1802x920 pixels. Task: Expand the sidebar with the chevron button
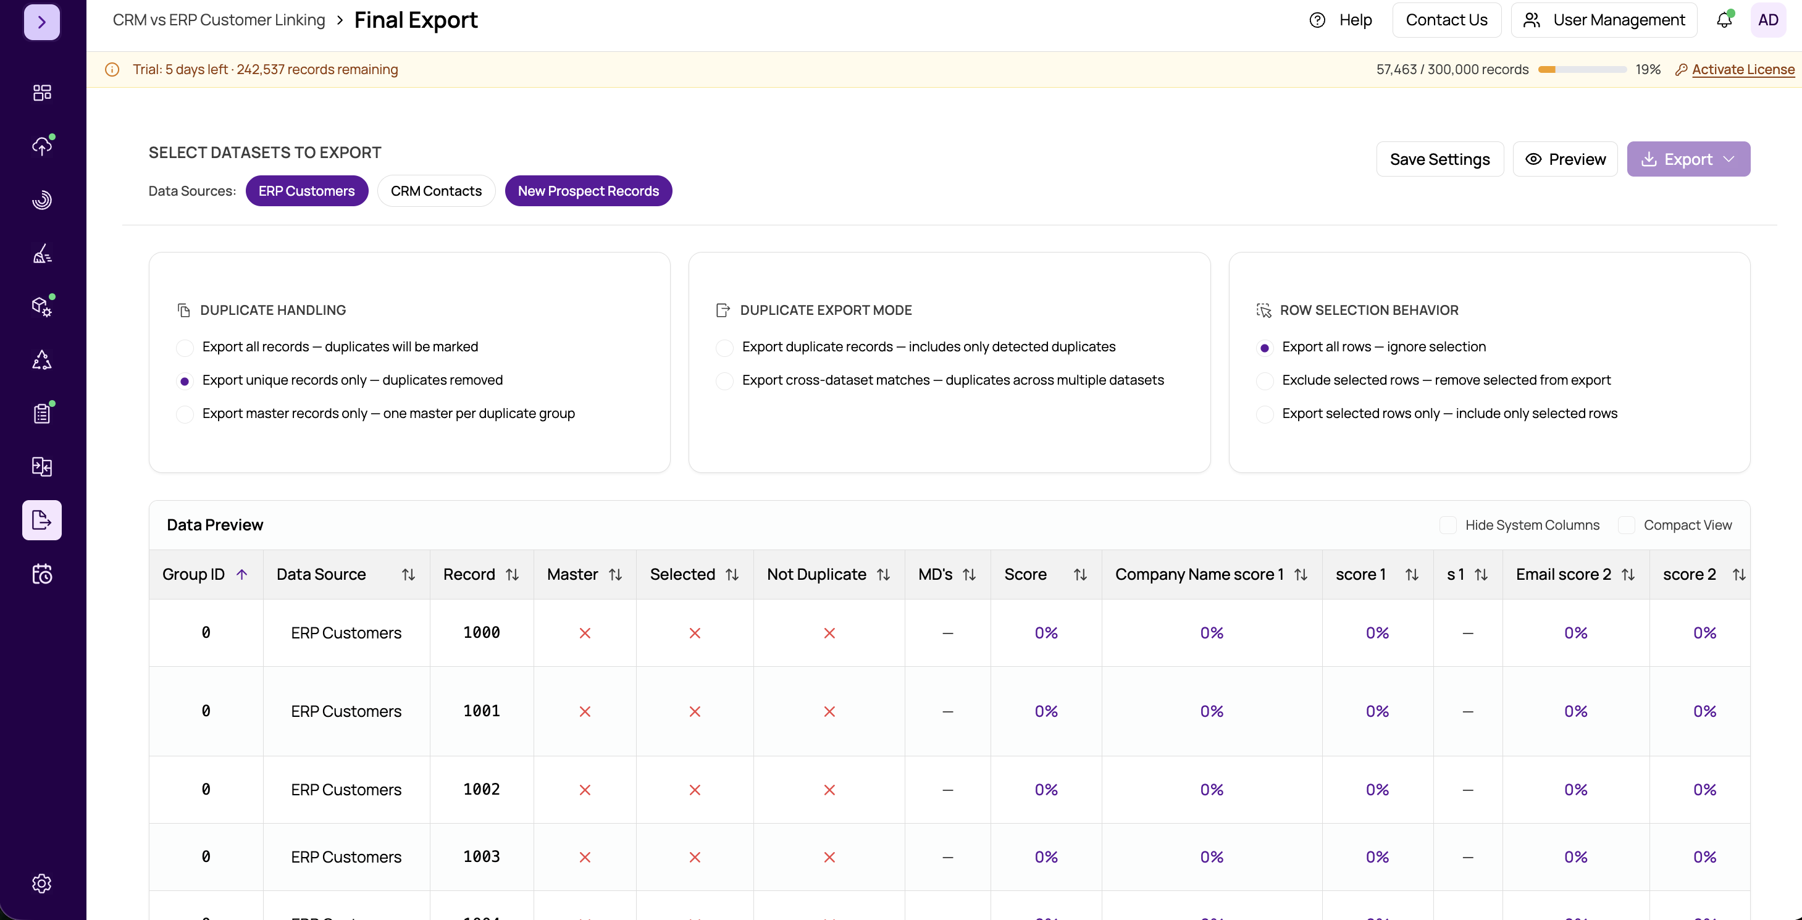click(x=42, y=22)
